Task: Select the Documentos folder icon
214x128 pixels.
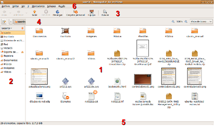Action: click(x=39, y=31)
